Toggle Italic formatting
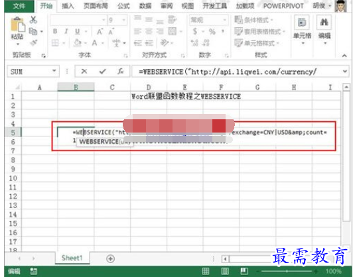The image size is (353, 277). [66, 32]
